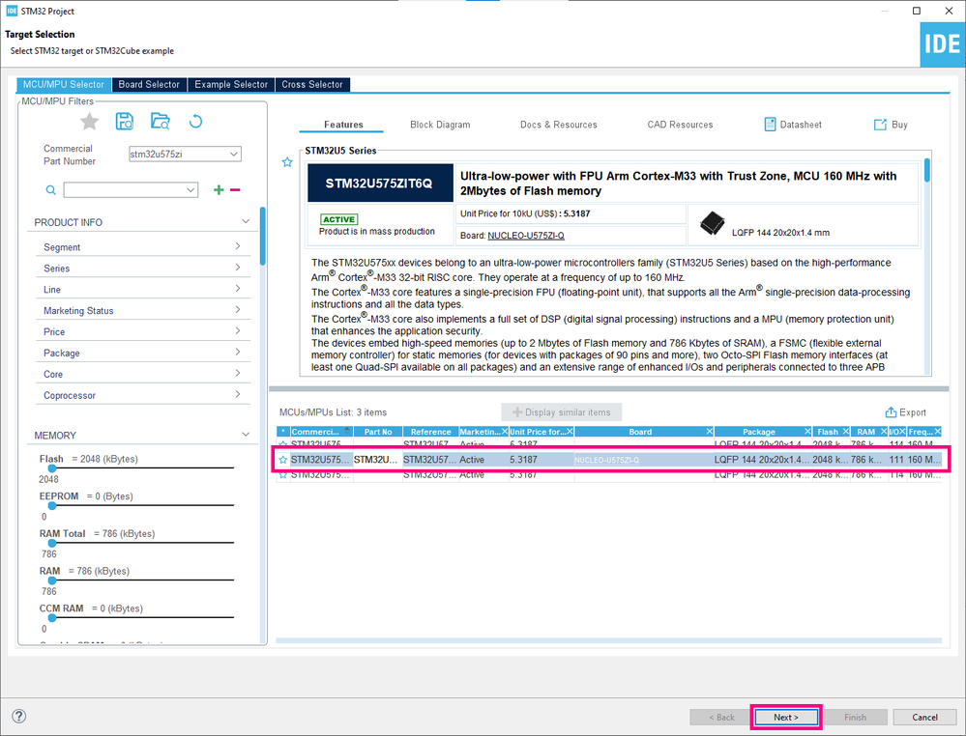Collapse the PRODUCT INFO section
This screenshot has height=736, width=966.
(246, 221)
